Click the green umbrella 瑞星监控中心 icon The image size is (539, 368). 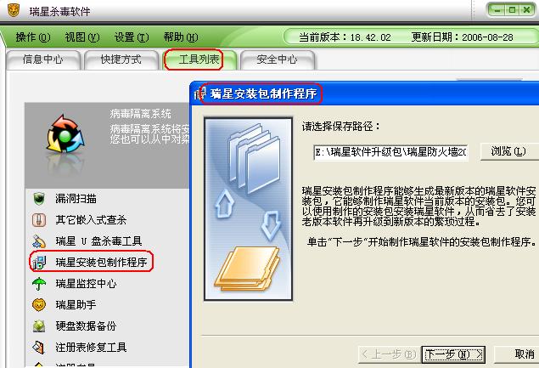tap(39, 284)
